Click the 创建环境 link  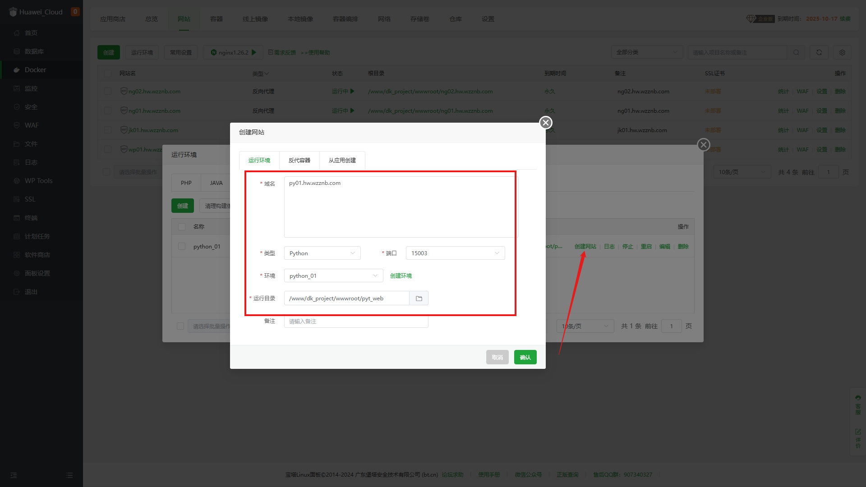click(401, 276)
